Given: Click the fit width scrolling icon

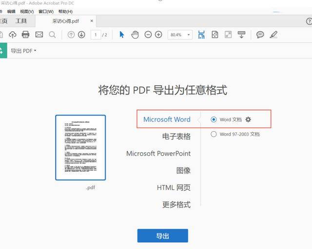Looking at the screenshot, I should point(201,35).
